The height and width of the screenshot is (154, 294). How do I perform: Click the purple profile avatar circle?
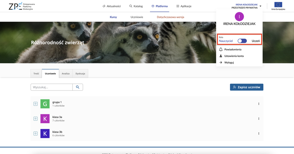pos(239,16)
